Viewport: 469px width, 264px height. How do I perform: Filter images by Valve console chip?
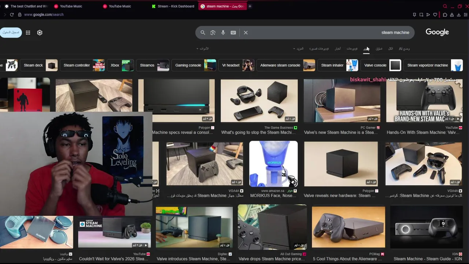(x=381, y=65)
